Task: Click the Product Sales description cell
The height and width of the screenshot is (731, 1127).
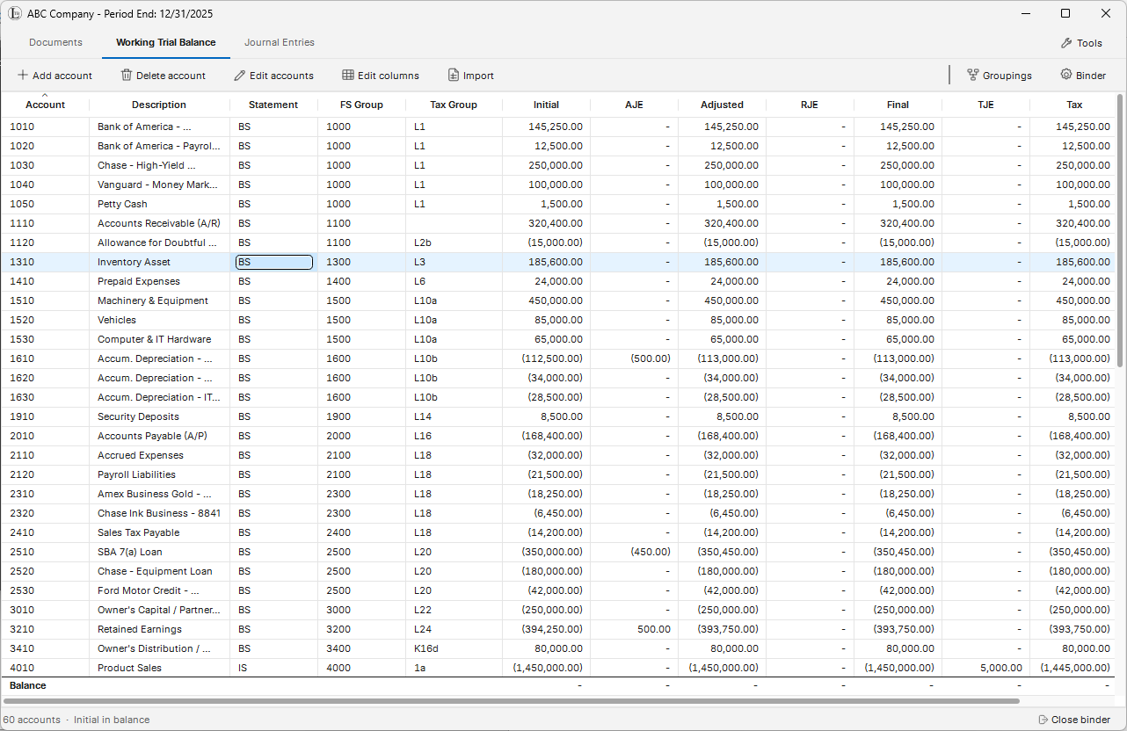Action: point(159,668)
